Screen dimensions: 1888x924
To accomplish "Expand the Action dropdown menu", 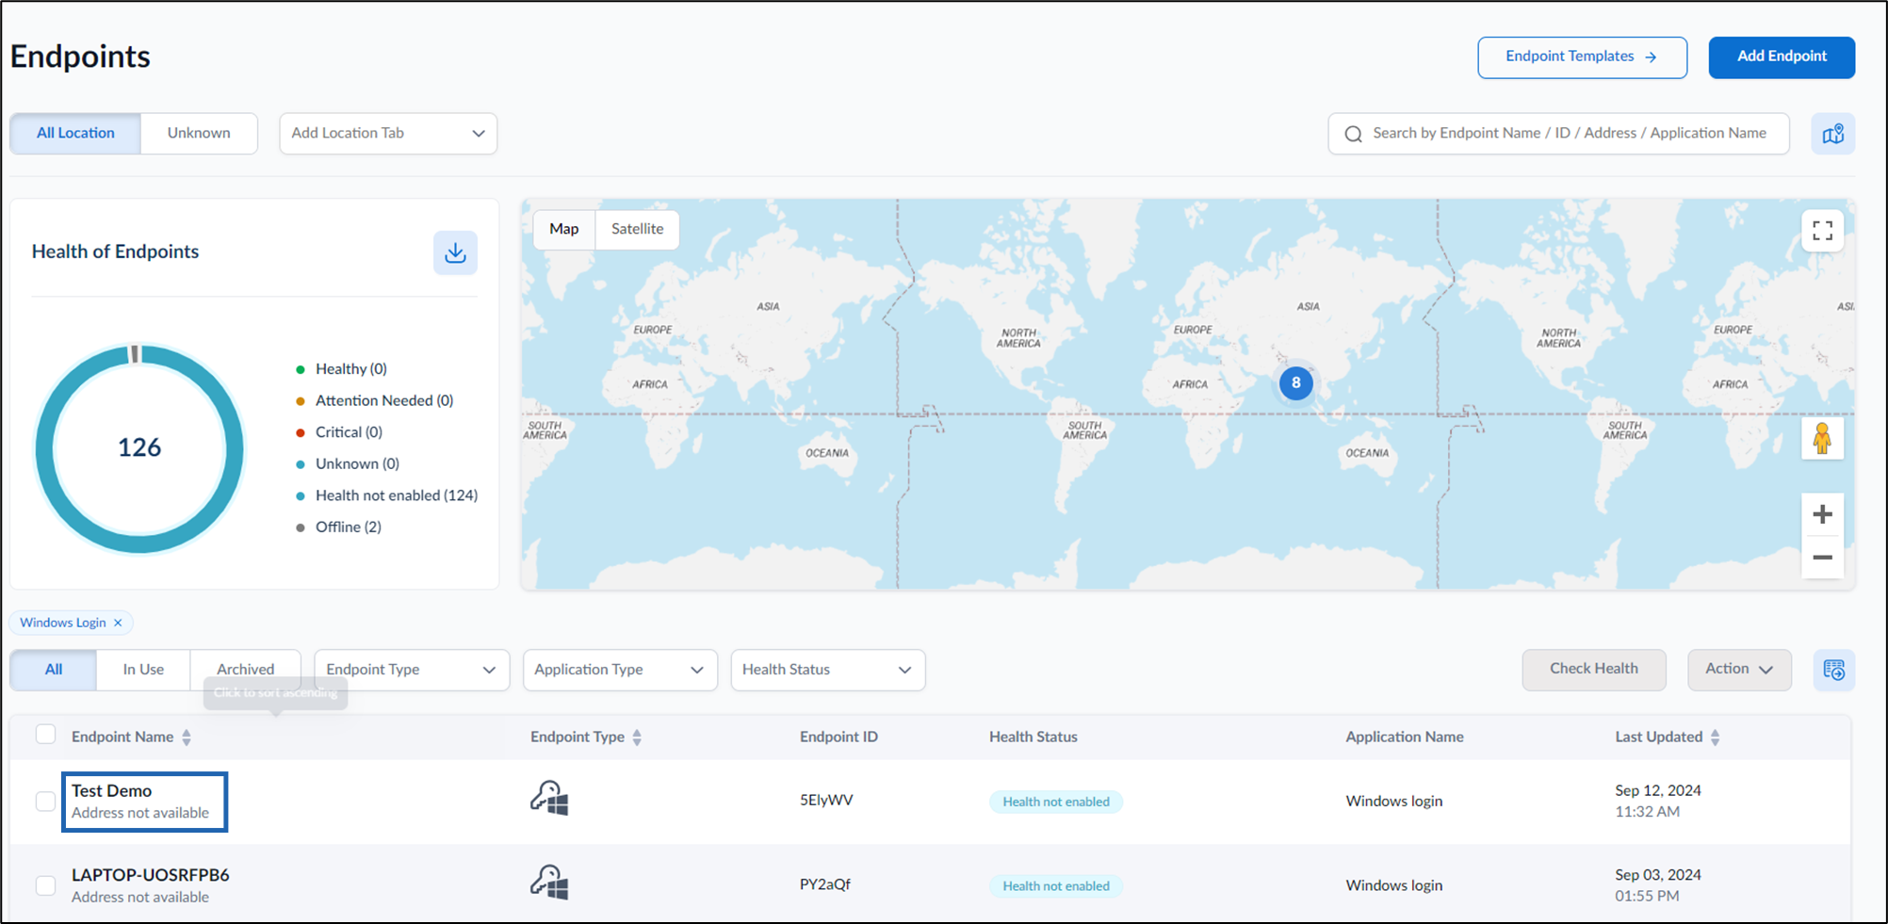I will (1739, 670).
